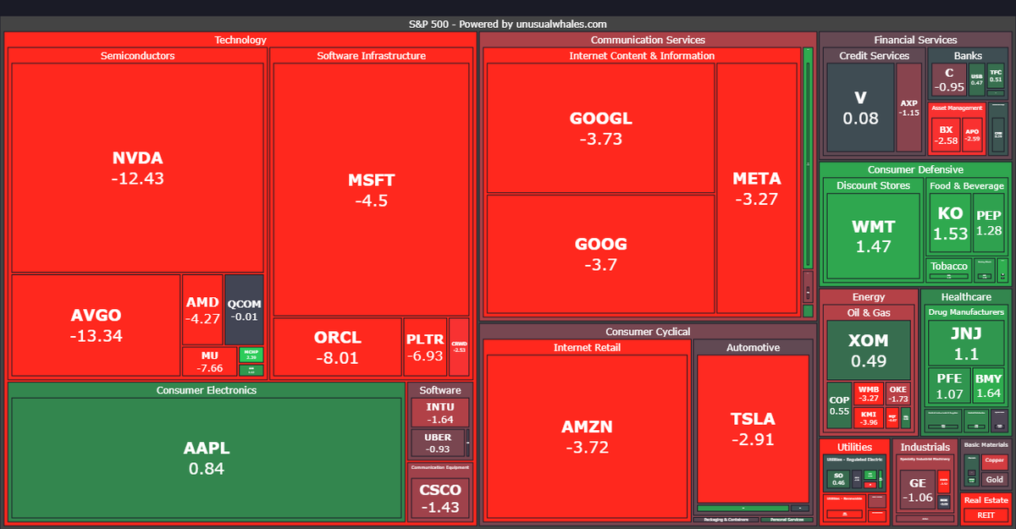Screen dimensions: 1016x529
Task: Click the Technology sector header
Action: coord(240,40)
